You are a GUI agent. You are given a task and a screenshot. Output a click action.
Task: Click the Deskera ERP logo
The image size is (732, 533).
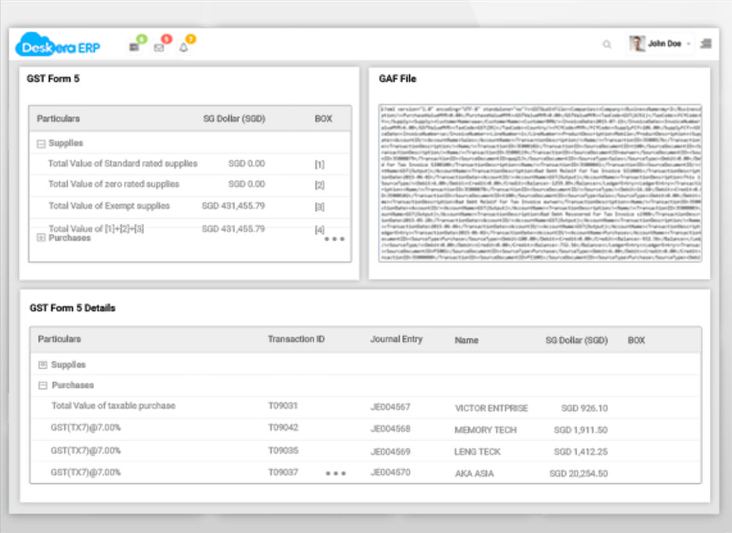pyautogui.click(x=58, y=45)
